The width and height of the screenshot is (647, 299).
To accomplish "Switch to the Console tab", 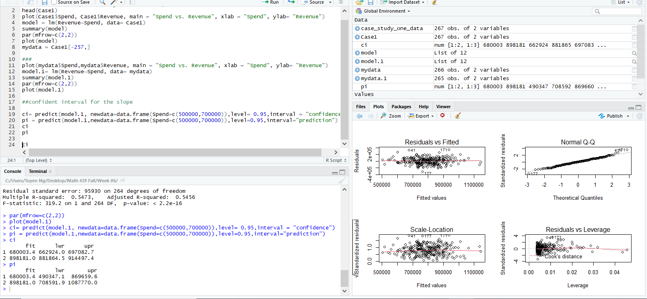I will tap(13, 171).
